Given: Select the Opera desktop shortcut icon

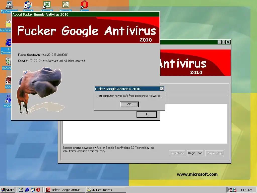Looking at the screenshot, I should (85, 6).
